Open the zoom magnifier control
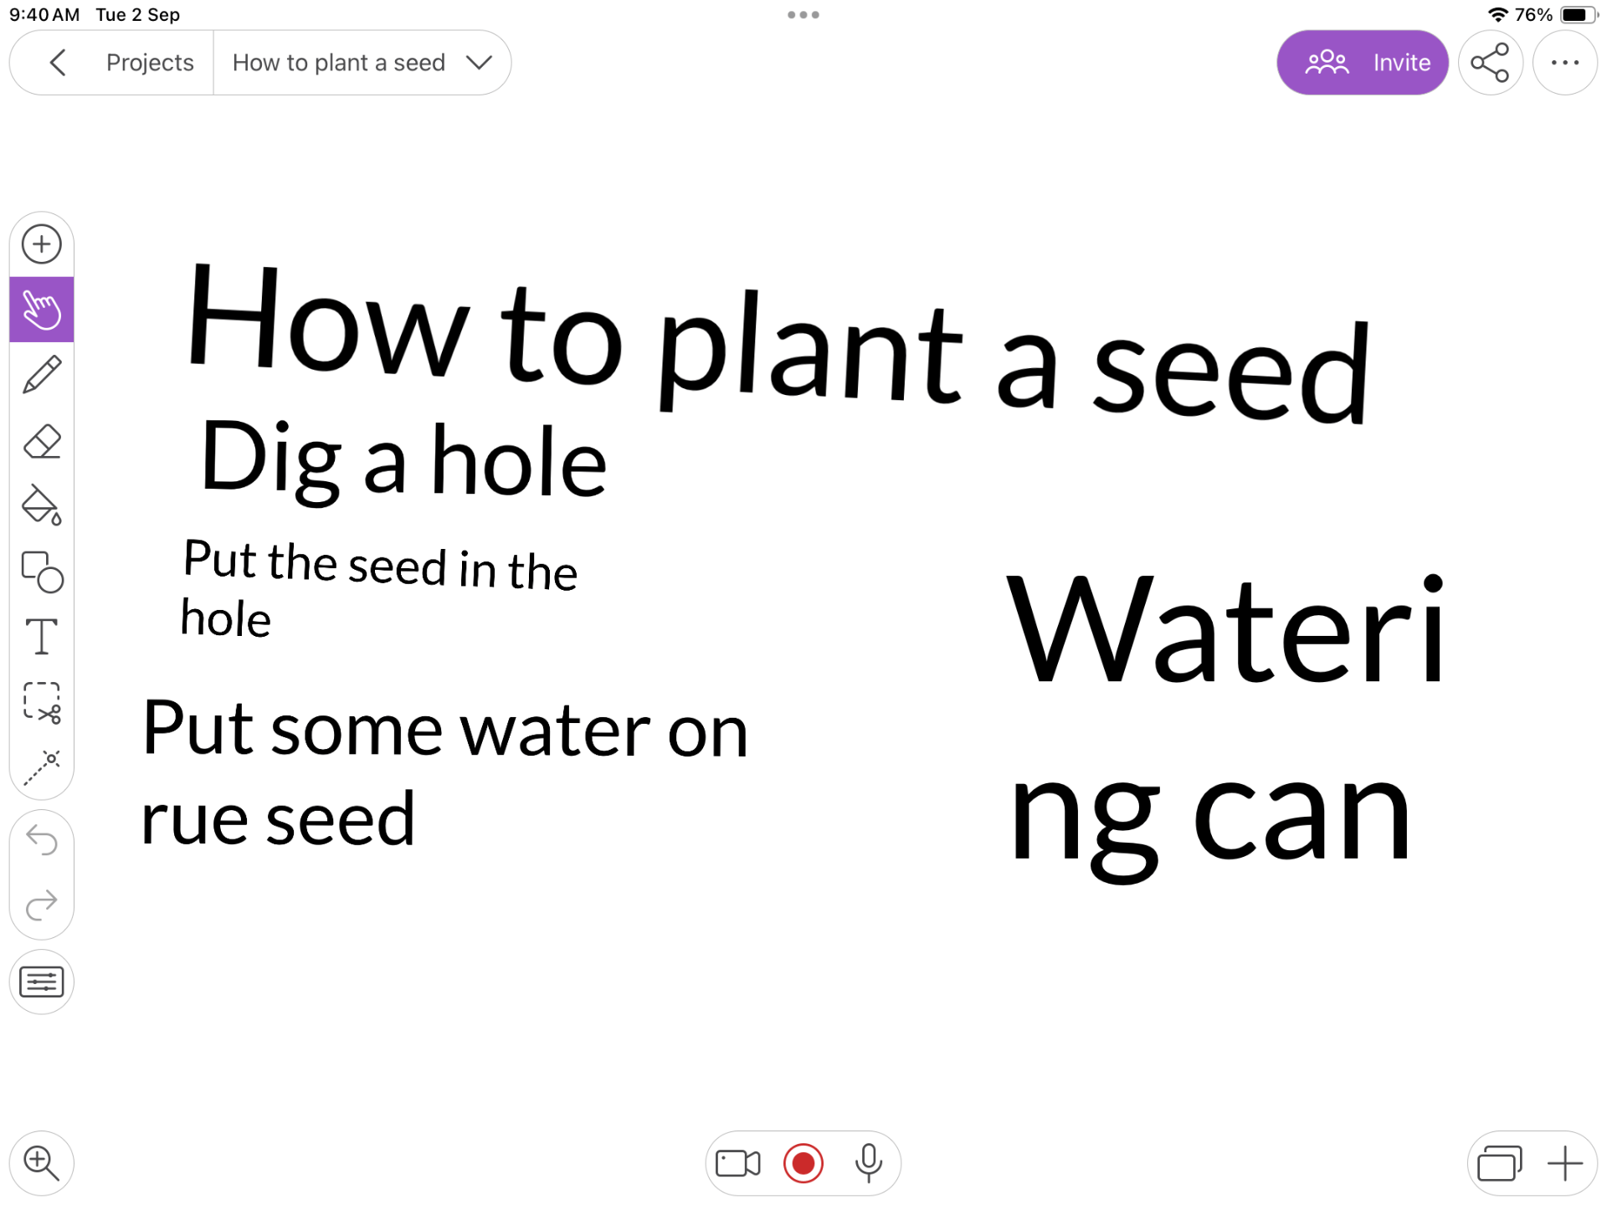This screenshot has height=1205, width=1607. coord(42,1163)
